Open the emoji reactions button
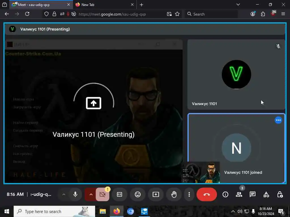Image resolution: width=290 pixels, height=217 pixels. point(138,194)
